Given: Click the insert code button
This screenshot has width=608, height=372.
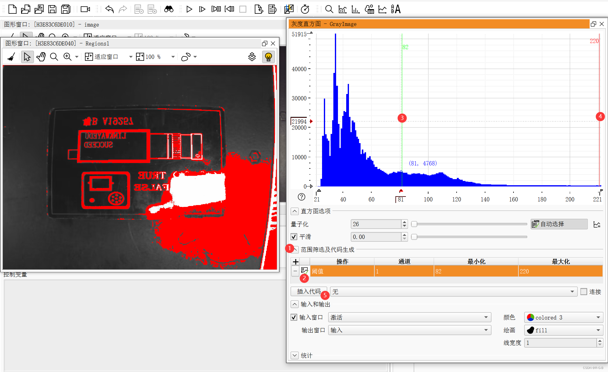Looking at the screenshot, I should click(x=309, y=291).
